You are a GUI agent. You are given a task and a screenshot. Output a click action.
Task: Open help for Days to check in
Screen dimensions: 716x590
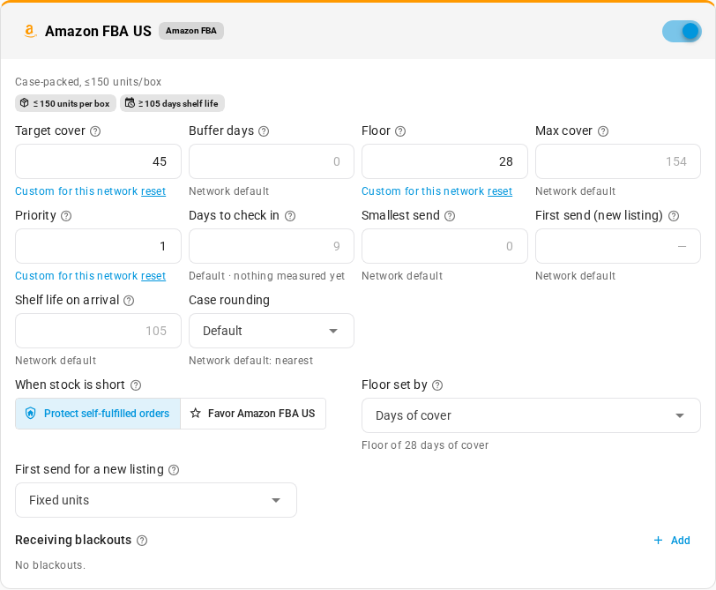coord(290,216)
